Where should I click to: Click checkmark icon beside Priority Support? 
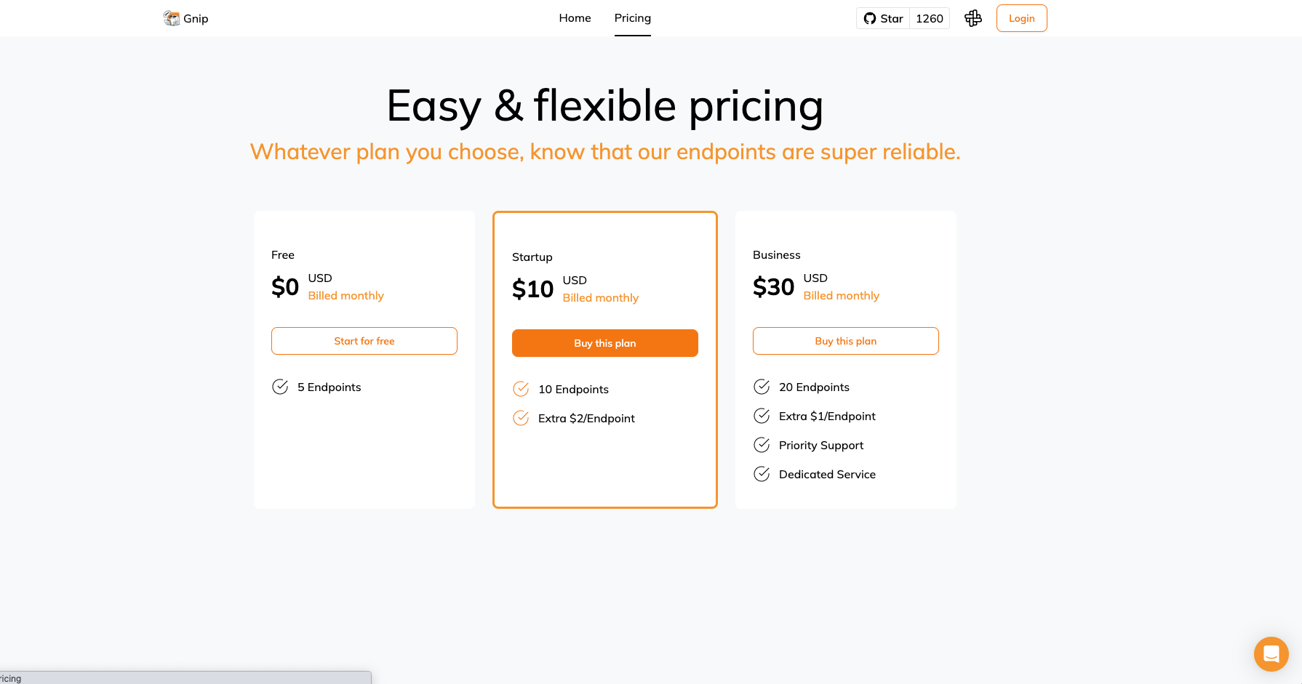click(x=762, y=445)
